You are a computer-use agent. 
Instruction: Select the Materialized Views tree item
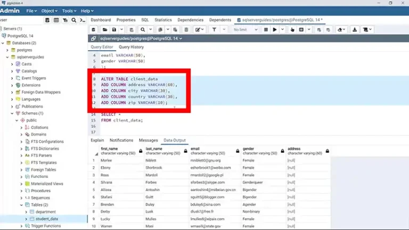[x=47, y=184]
